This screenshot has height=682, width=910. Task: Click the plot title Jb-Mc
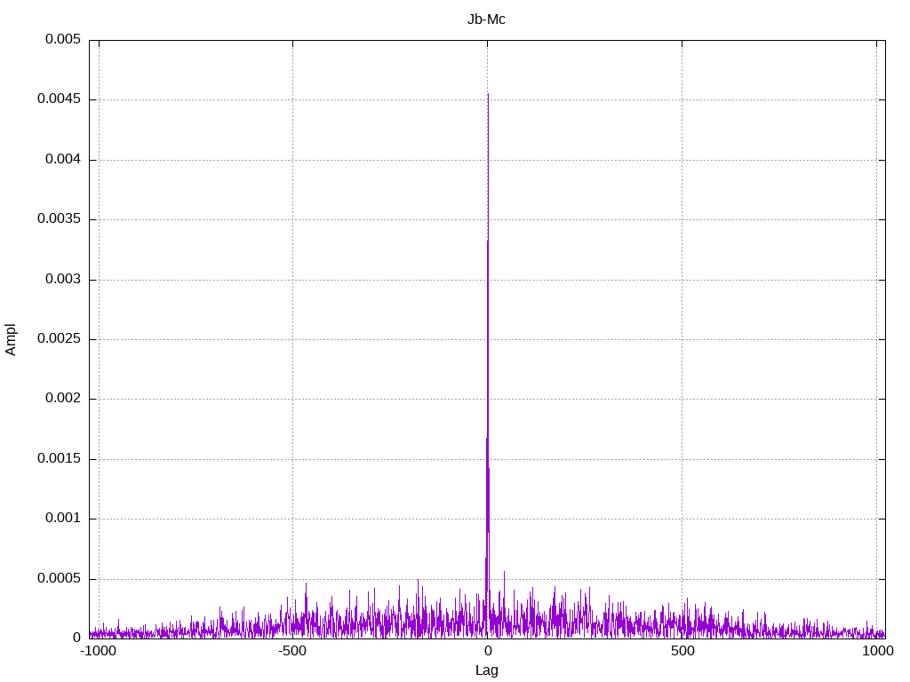point(486,20)
